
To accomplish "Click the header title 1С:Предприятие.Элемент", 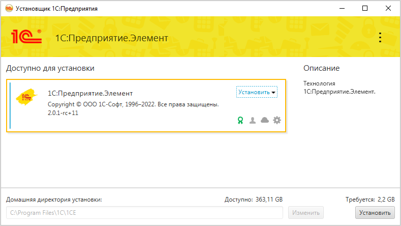I will coord(112,38).
